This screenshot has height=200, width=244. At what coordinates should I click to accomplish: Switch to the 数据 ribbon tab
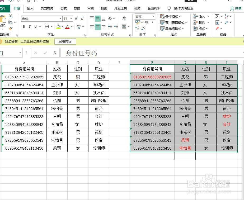(77, 8)
